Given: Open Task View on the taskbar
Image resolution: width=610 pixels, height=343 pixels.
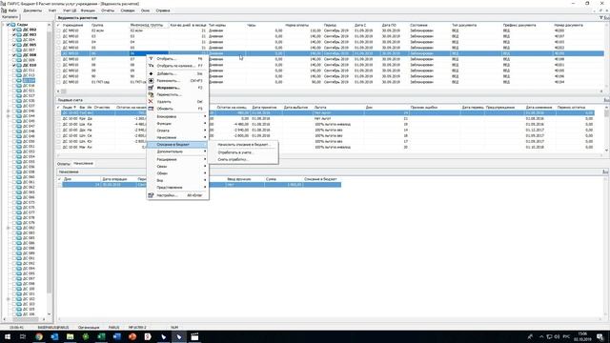Looking at the screenshot, I should coord(23,336).
